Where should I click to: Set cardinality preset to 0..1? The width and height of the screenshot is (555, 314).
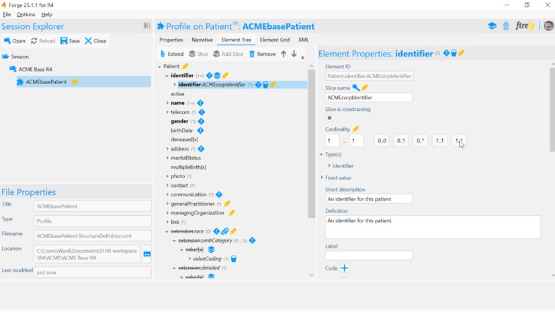point(401,141)
